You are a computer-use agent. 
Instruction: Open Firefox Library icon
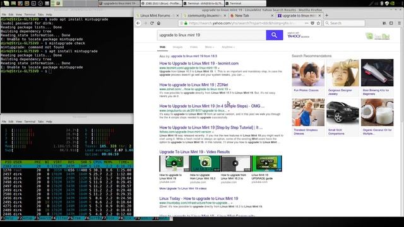[384, 23]
